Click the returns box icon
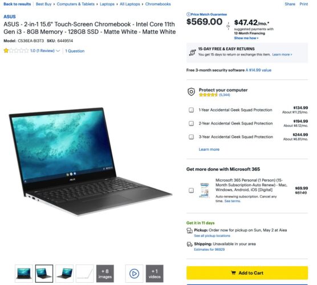The width and height of the screenshot is (317, 285). tap(192, 53)
